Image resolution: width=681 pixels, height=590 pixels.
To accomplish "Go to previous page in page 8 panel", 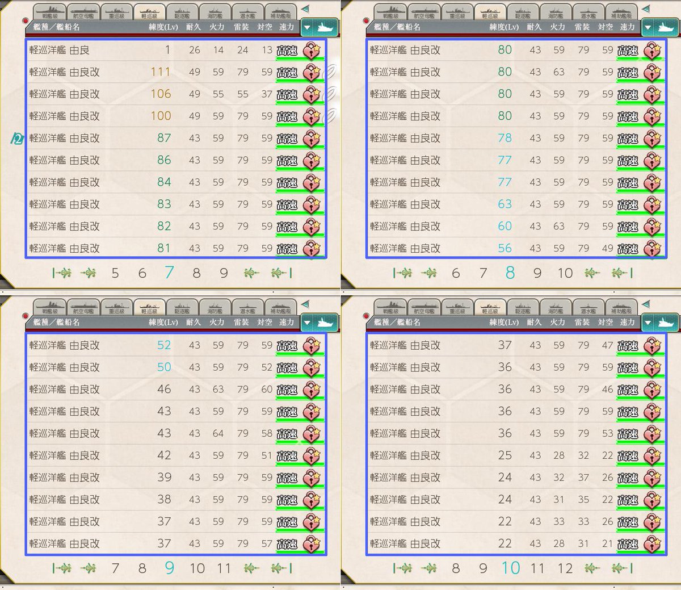I will point(428,273).
